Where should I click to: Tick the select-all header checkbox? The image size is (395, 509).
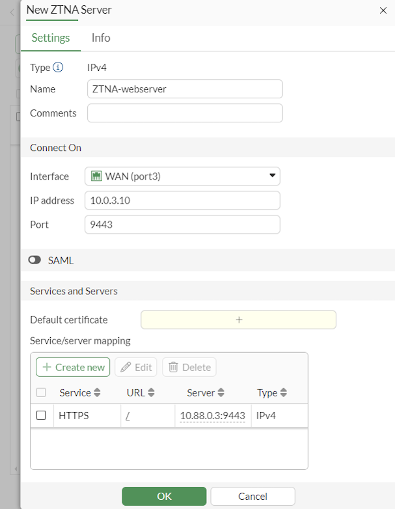41,392
